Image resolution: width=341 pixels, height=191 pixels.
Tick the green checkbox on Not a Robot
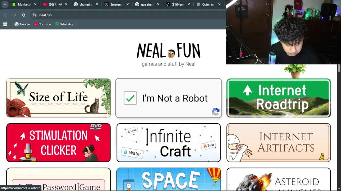pyautogui.click(x=130, y=98)
